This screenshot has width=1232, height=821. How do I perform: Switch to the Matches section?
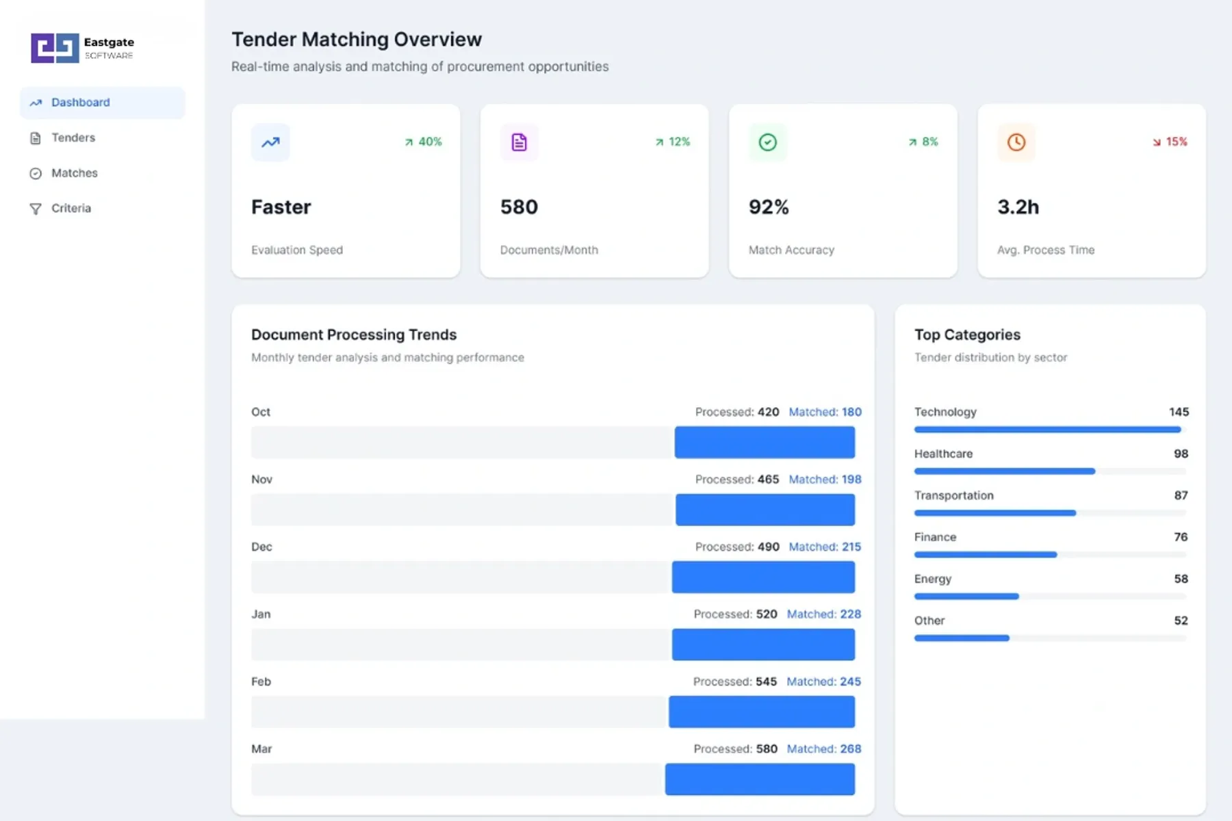pyautogui.click(x=74, y=173)
